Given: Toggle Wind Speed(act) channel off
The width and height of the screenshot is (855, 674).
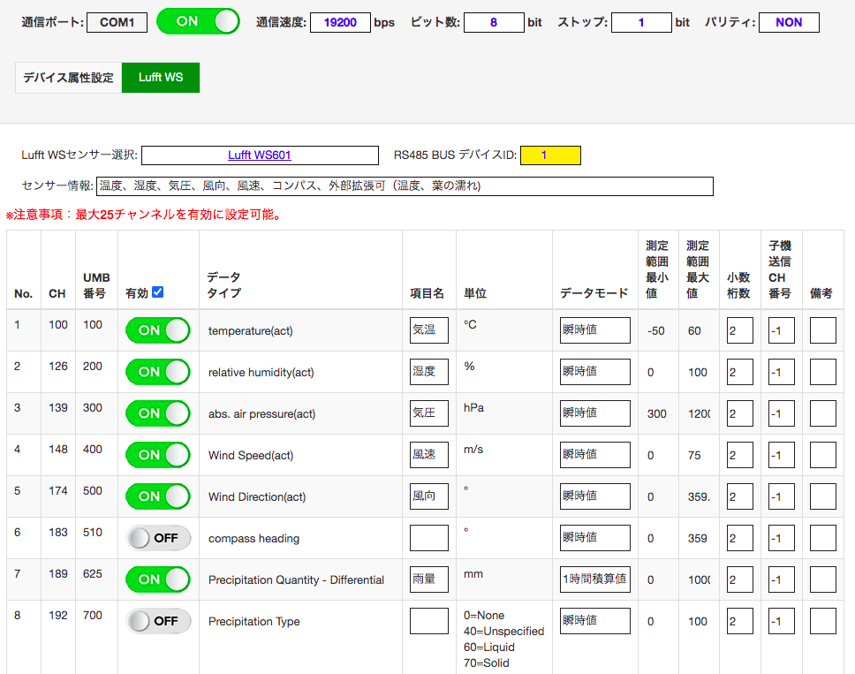Looking at the screenshot, I should [x=158, y=455].
